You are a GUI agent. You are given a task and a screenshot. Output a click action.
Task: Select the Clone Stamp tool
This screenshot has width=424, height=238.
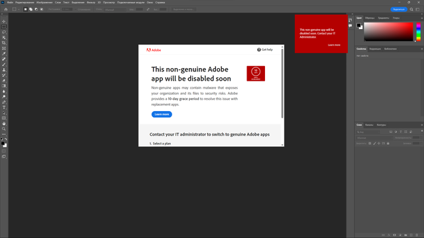tap(4, 70)
